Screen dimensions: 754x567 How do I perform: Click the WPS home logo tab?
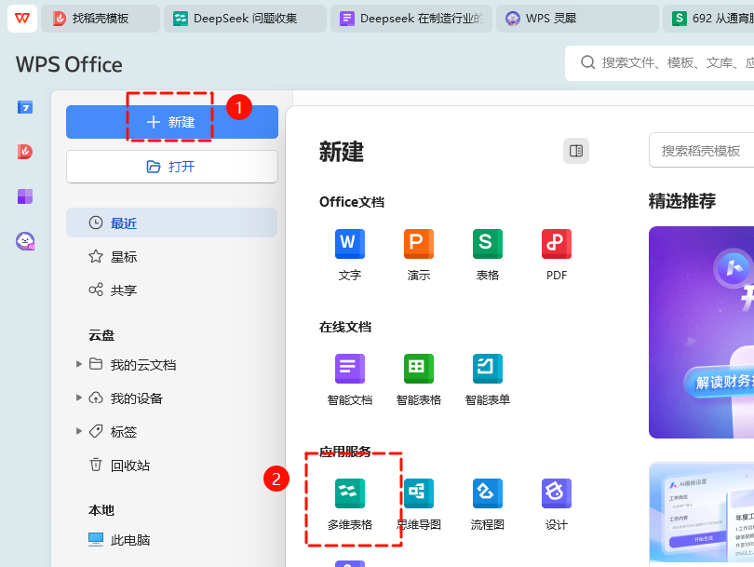(22, 19)
